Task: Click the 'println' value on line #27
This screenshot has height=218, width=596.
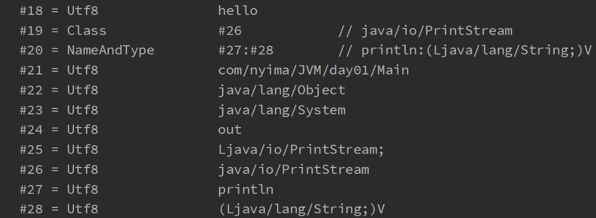Action: click(x=246, y=189)
